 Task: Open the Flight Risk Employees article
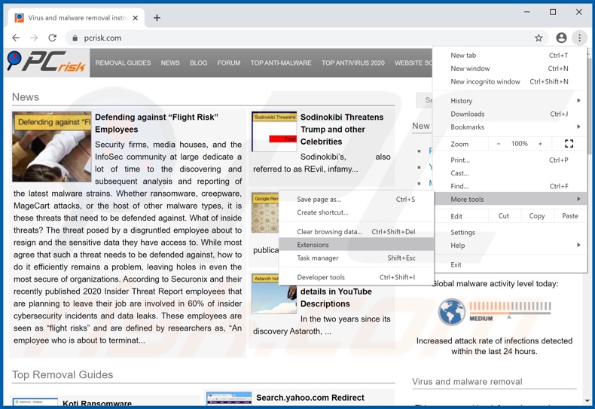tap(156, 123)
